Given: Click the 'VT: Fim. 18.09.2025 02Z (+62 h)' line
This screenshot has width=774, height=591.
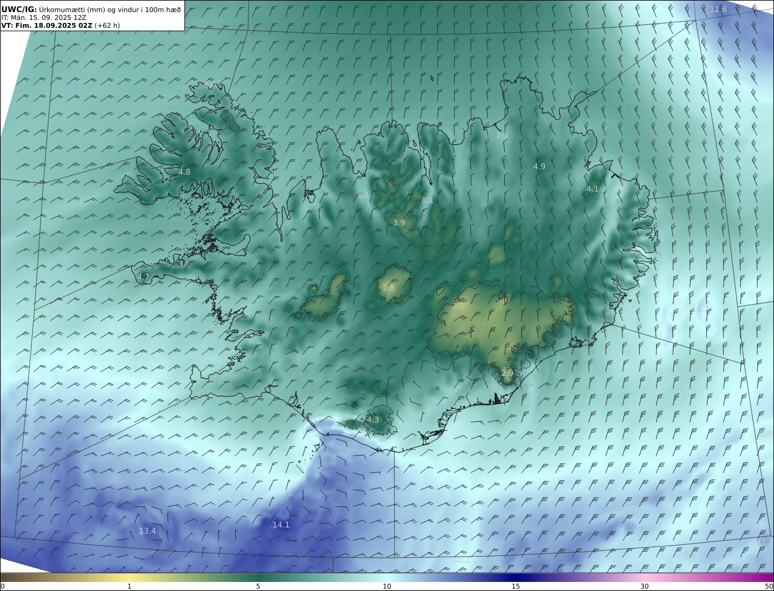Looking at the screenshot, I should (60, 26).
